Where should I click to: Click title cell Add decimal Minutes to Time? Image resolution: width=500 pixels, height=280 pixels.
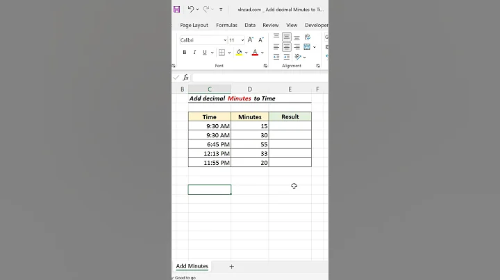pyautogui.click(x=232, y=98)
